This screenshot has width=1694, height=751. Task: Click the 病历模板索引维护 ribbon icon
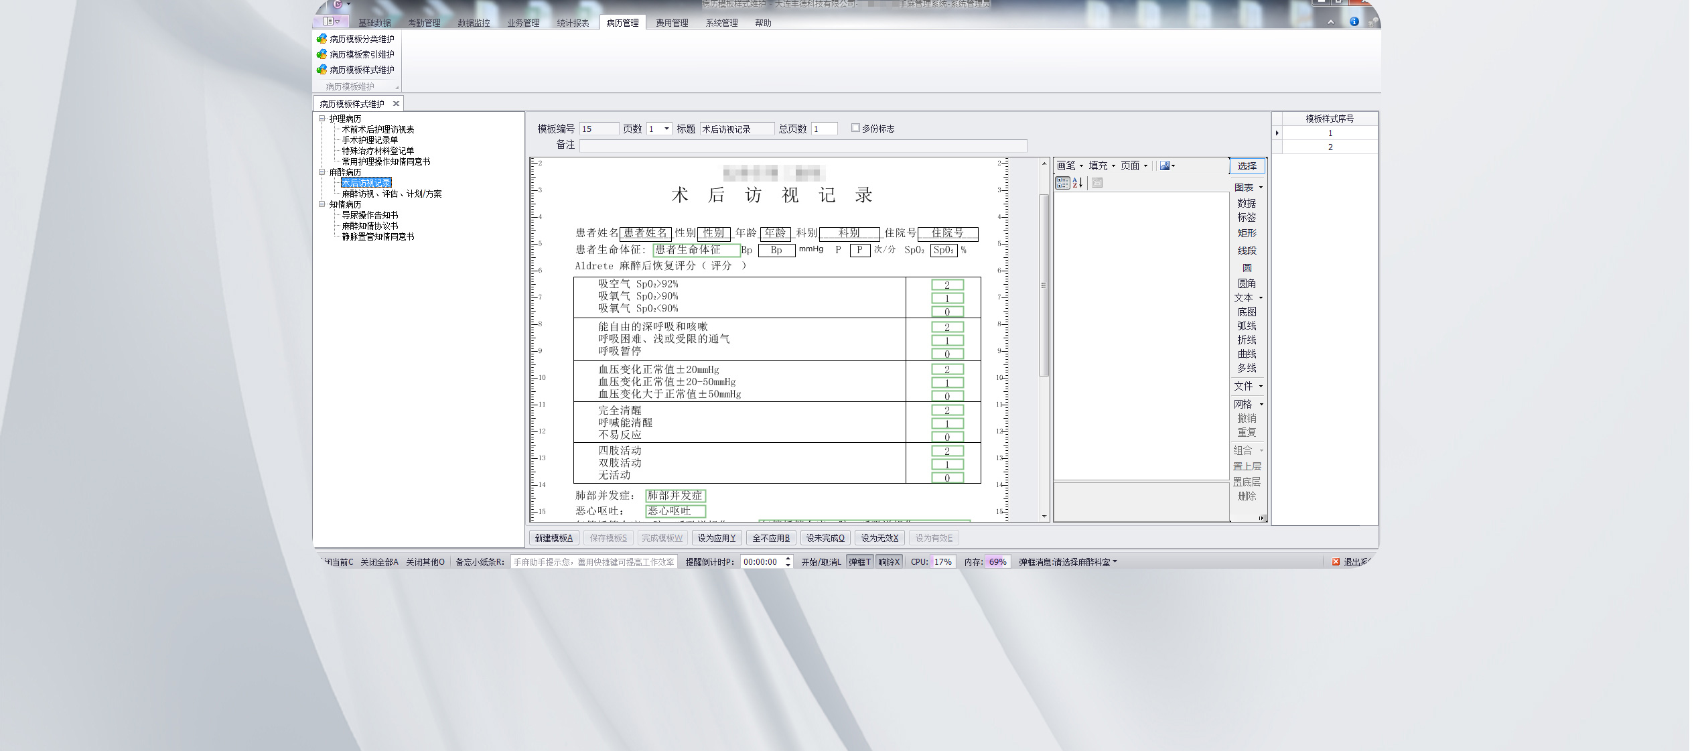click(322, 54)
